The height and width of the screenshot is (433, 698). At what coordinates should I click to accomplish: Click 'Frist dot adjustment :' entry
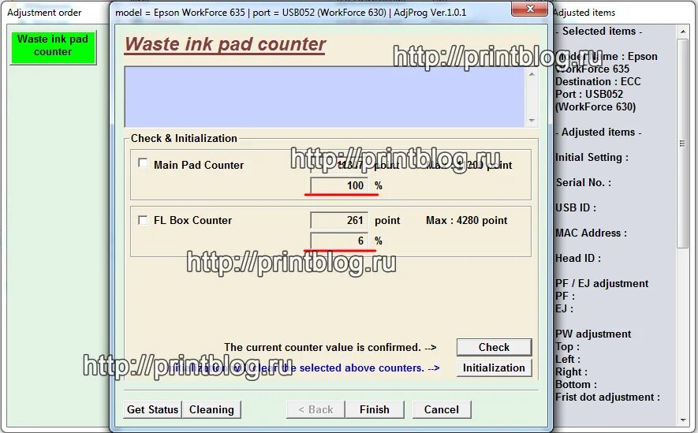point(607,397)
